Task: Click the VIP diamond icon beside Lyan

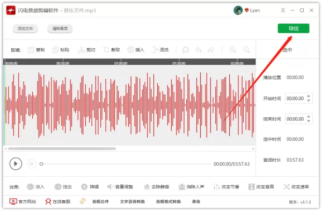Action: (x=246, y=10)
